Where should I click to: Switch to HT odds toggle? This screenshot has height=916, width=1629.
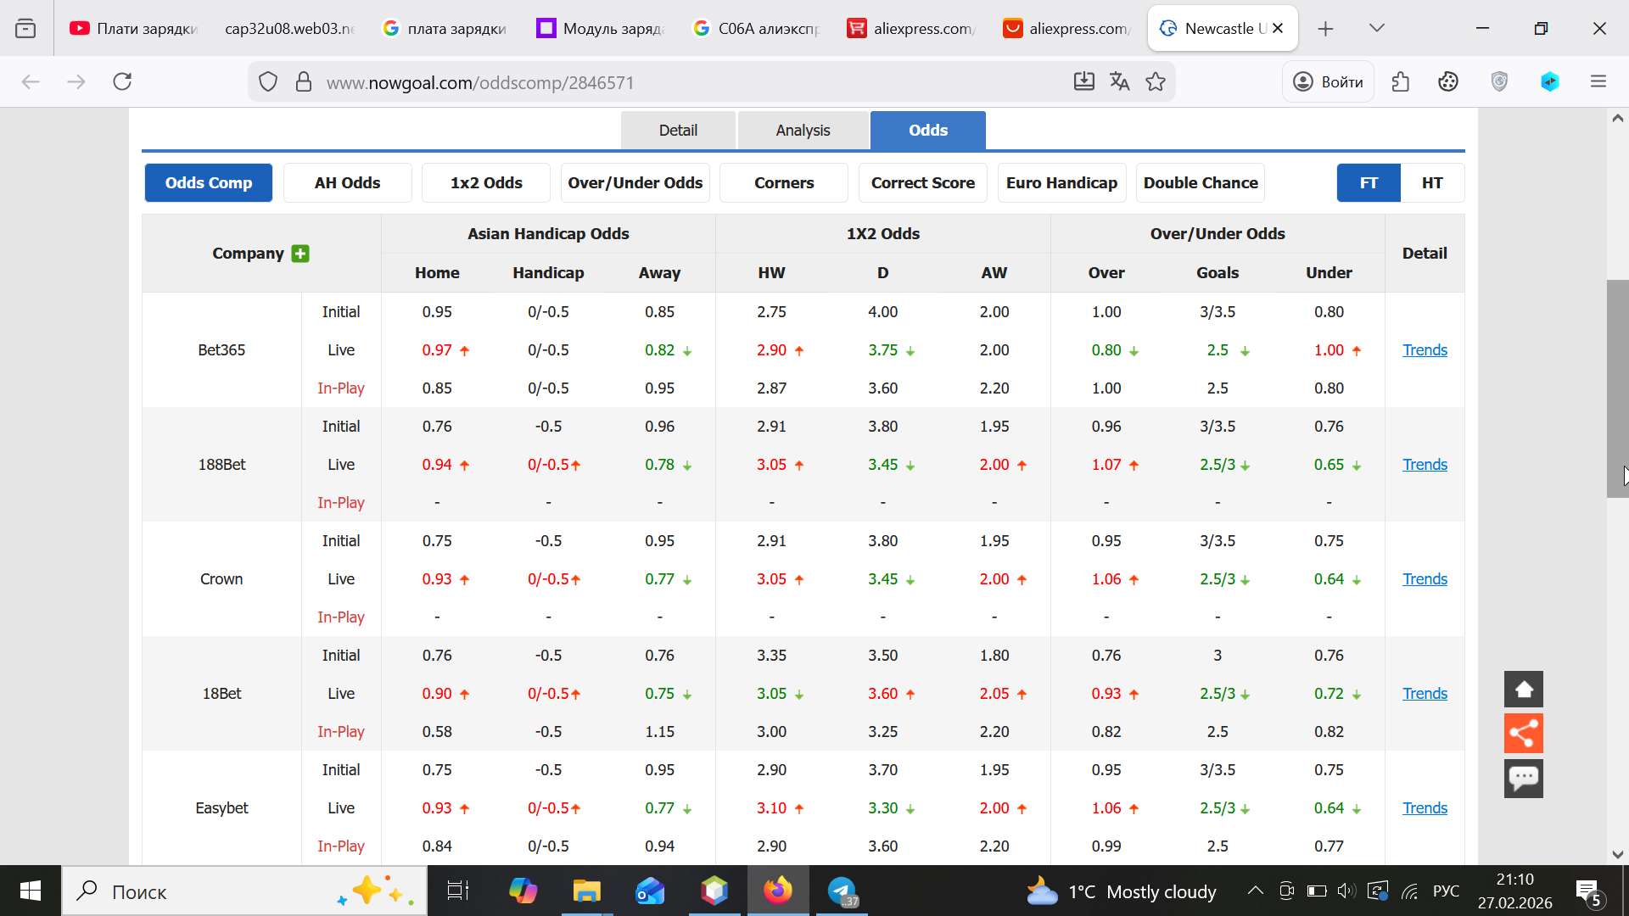[x=1432, y=183]
